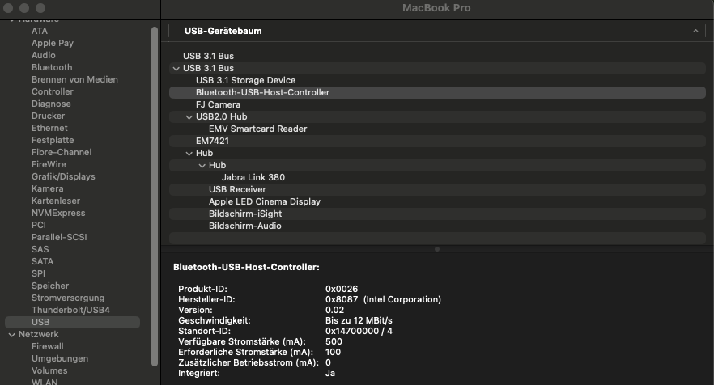Select the NVMExpress sidebar item
Image resolution: width=714 pixels, height=385 pixels.
tap(59, 213)
